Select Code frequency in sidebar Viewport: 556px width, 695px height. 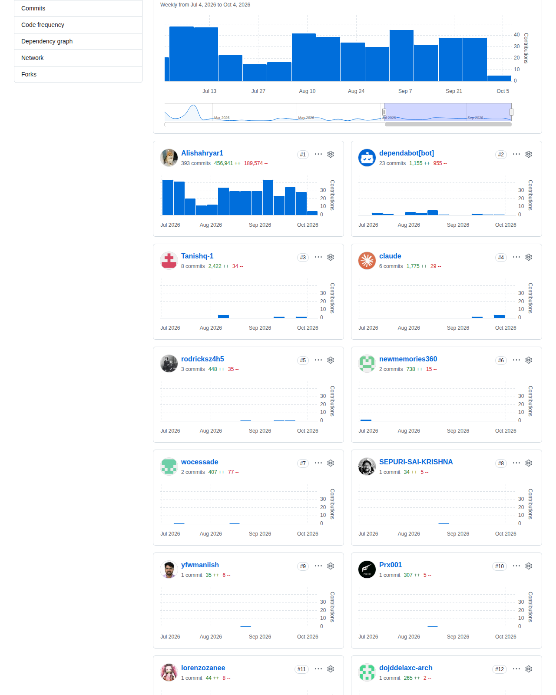[x=78, y=25]
